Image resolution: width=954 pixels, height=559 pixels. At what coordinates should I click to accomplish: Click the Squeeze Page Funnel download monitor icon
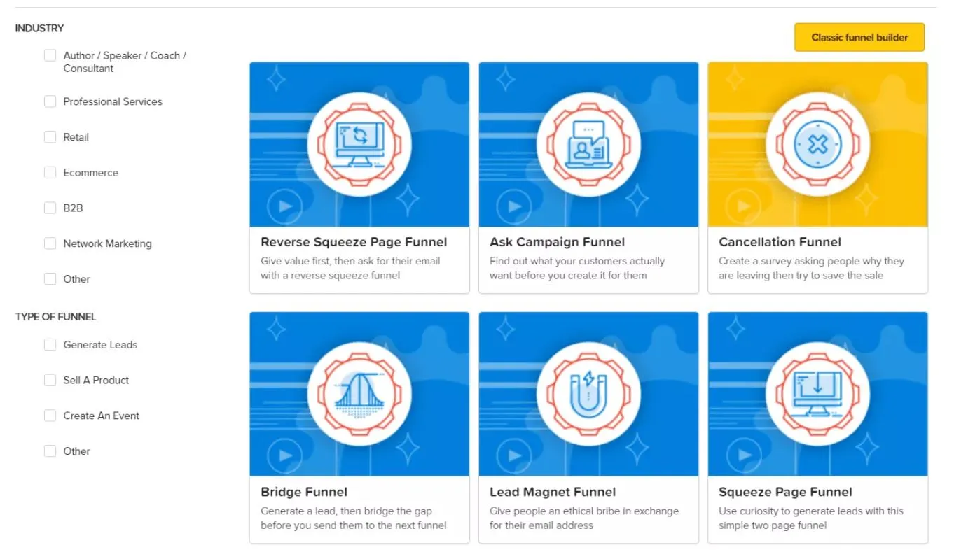[817, 395]
